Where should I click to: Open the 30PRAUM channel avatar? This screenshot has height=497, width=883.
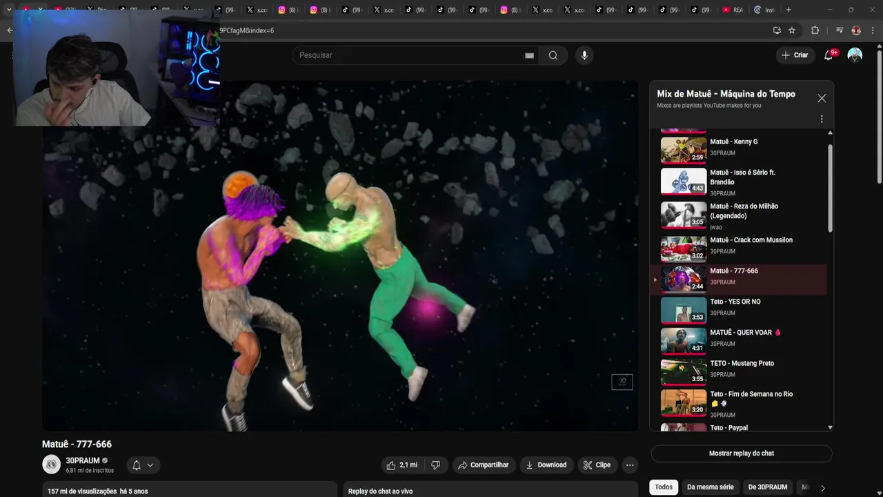52,465
